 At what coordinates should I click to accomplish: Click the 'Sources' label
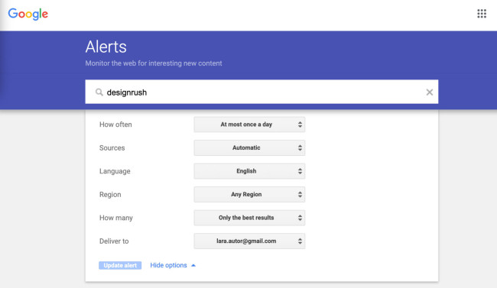[112, 148]
